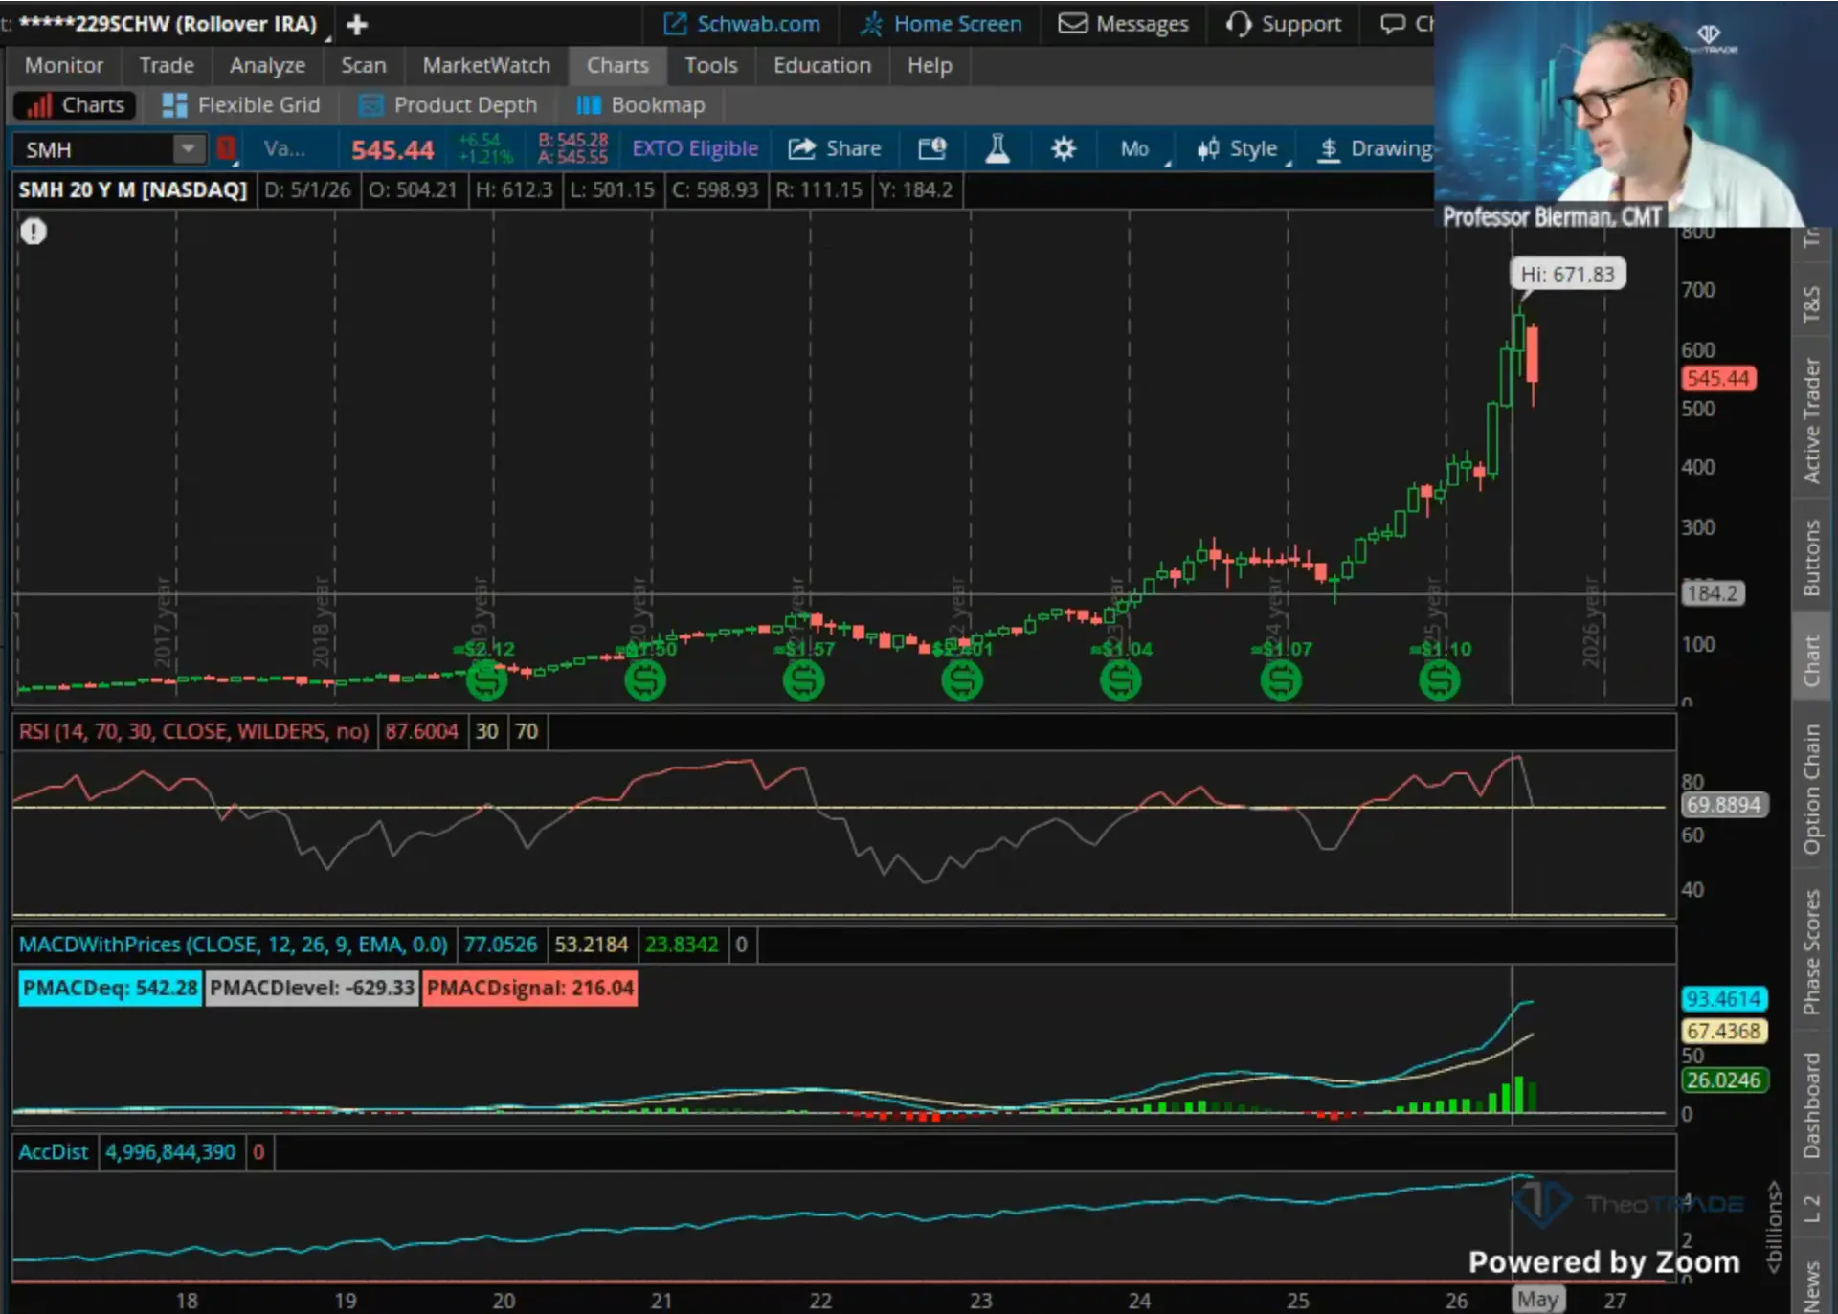The image size is (1838, 1314).
Task: Click the dividend icon labeled $1.50
Action: (644, 680)
